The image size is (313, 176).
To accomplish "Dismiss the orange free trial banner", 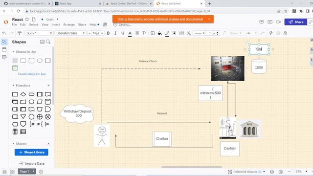I will (x=209, y=19).
